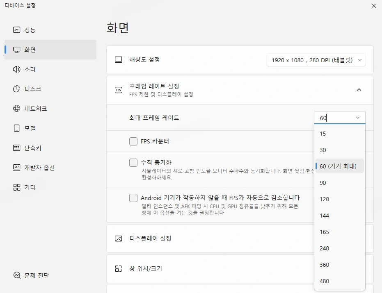The height and width of the screenshot is (293, 382).
Task: Open the 네트워크 settings page
Action: pos(50,109)
